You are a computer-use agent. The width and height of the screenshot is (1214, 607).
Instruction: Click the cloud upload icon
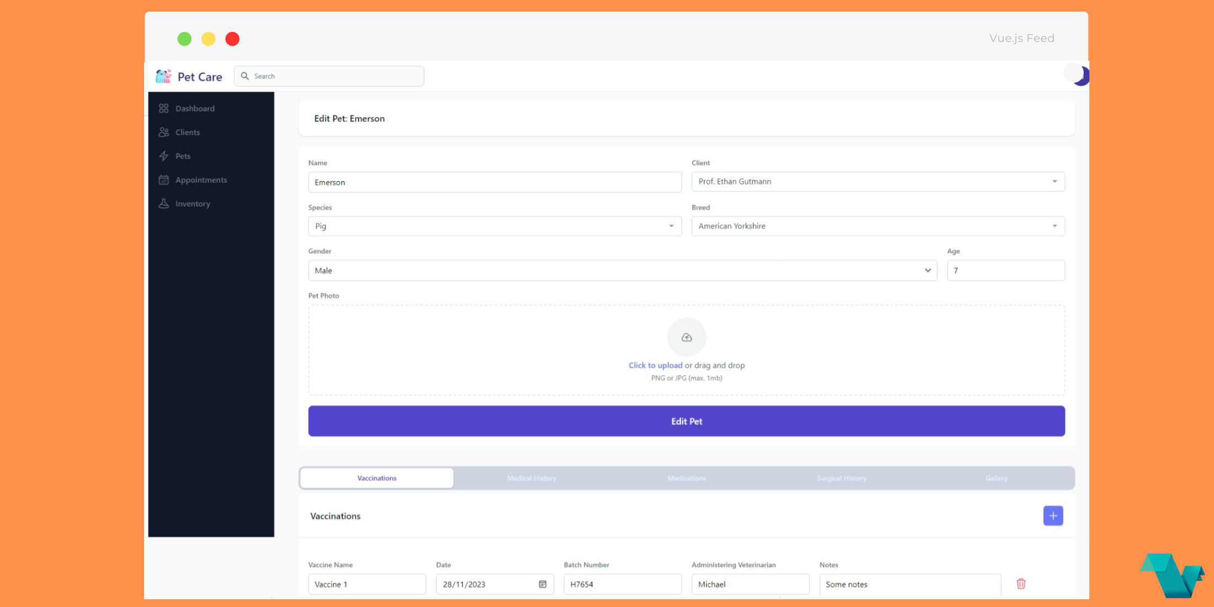pos(686,337)
